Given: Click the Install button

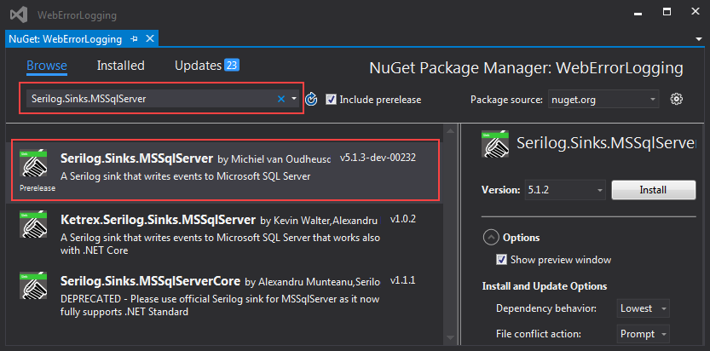Looking at the screenshot, I should pos(654,190).
